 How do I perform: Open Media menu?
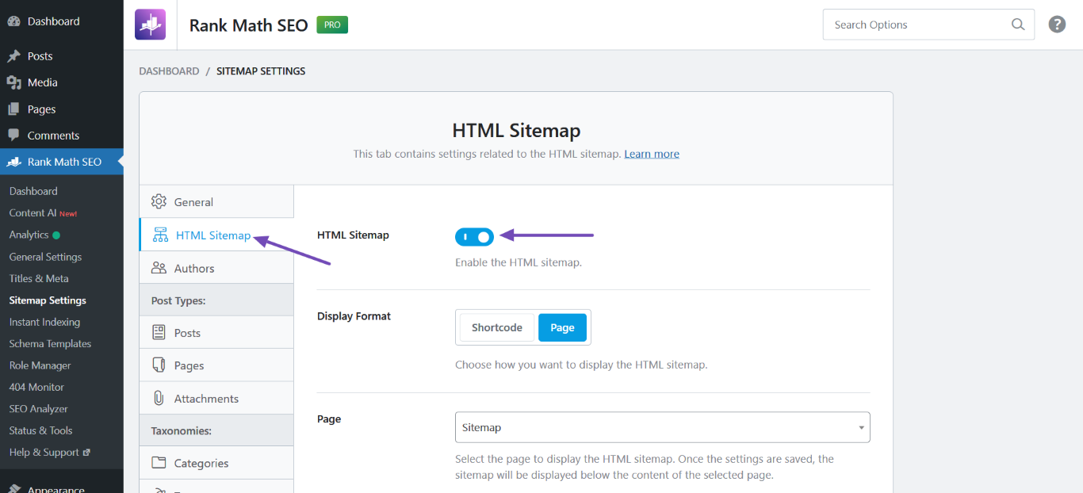pos(62,82)
